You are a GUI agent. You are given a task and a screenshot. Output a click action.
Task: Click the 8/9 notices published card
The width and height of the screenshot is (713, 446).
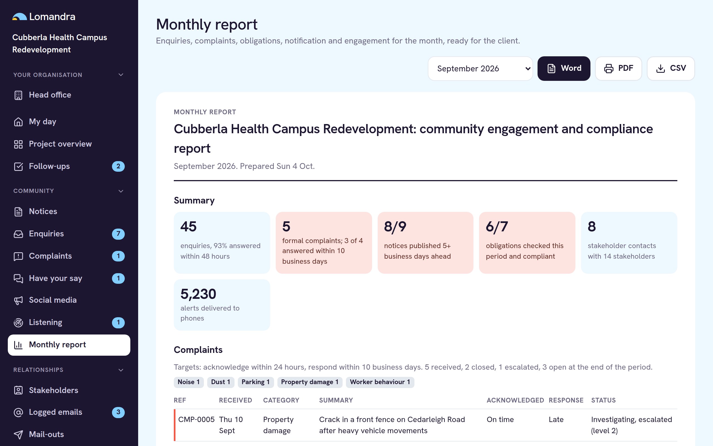tap(426, 243)
